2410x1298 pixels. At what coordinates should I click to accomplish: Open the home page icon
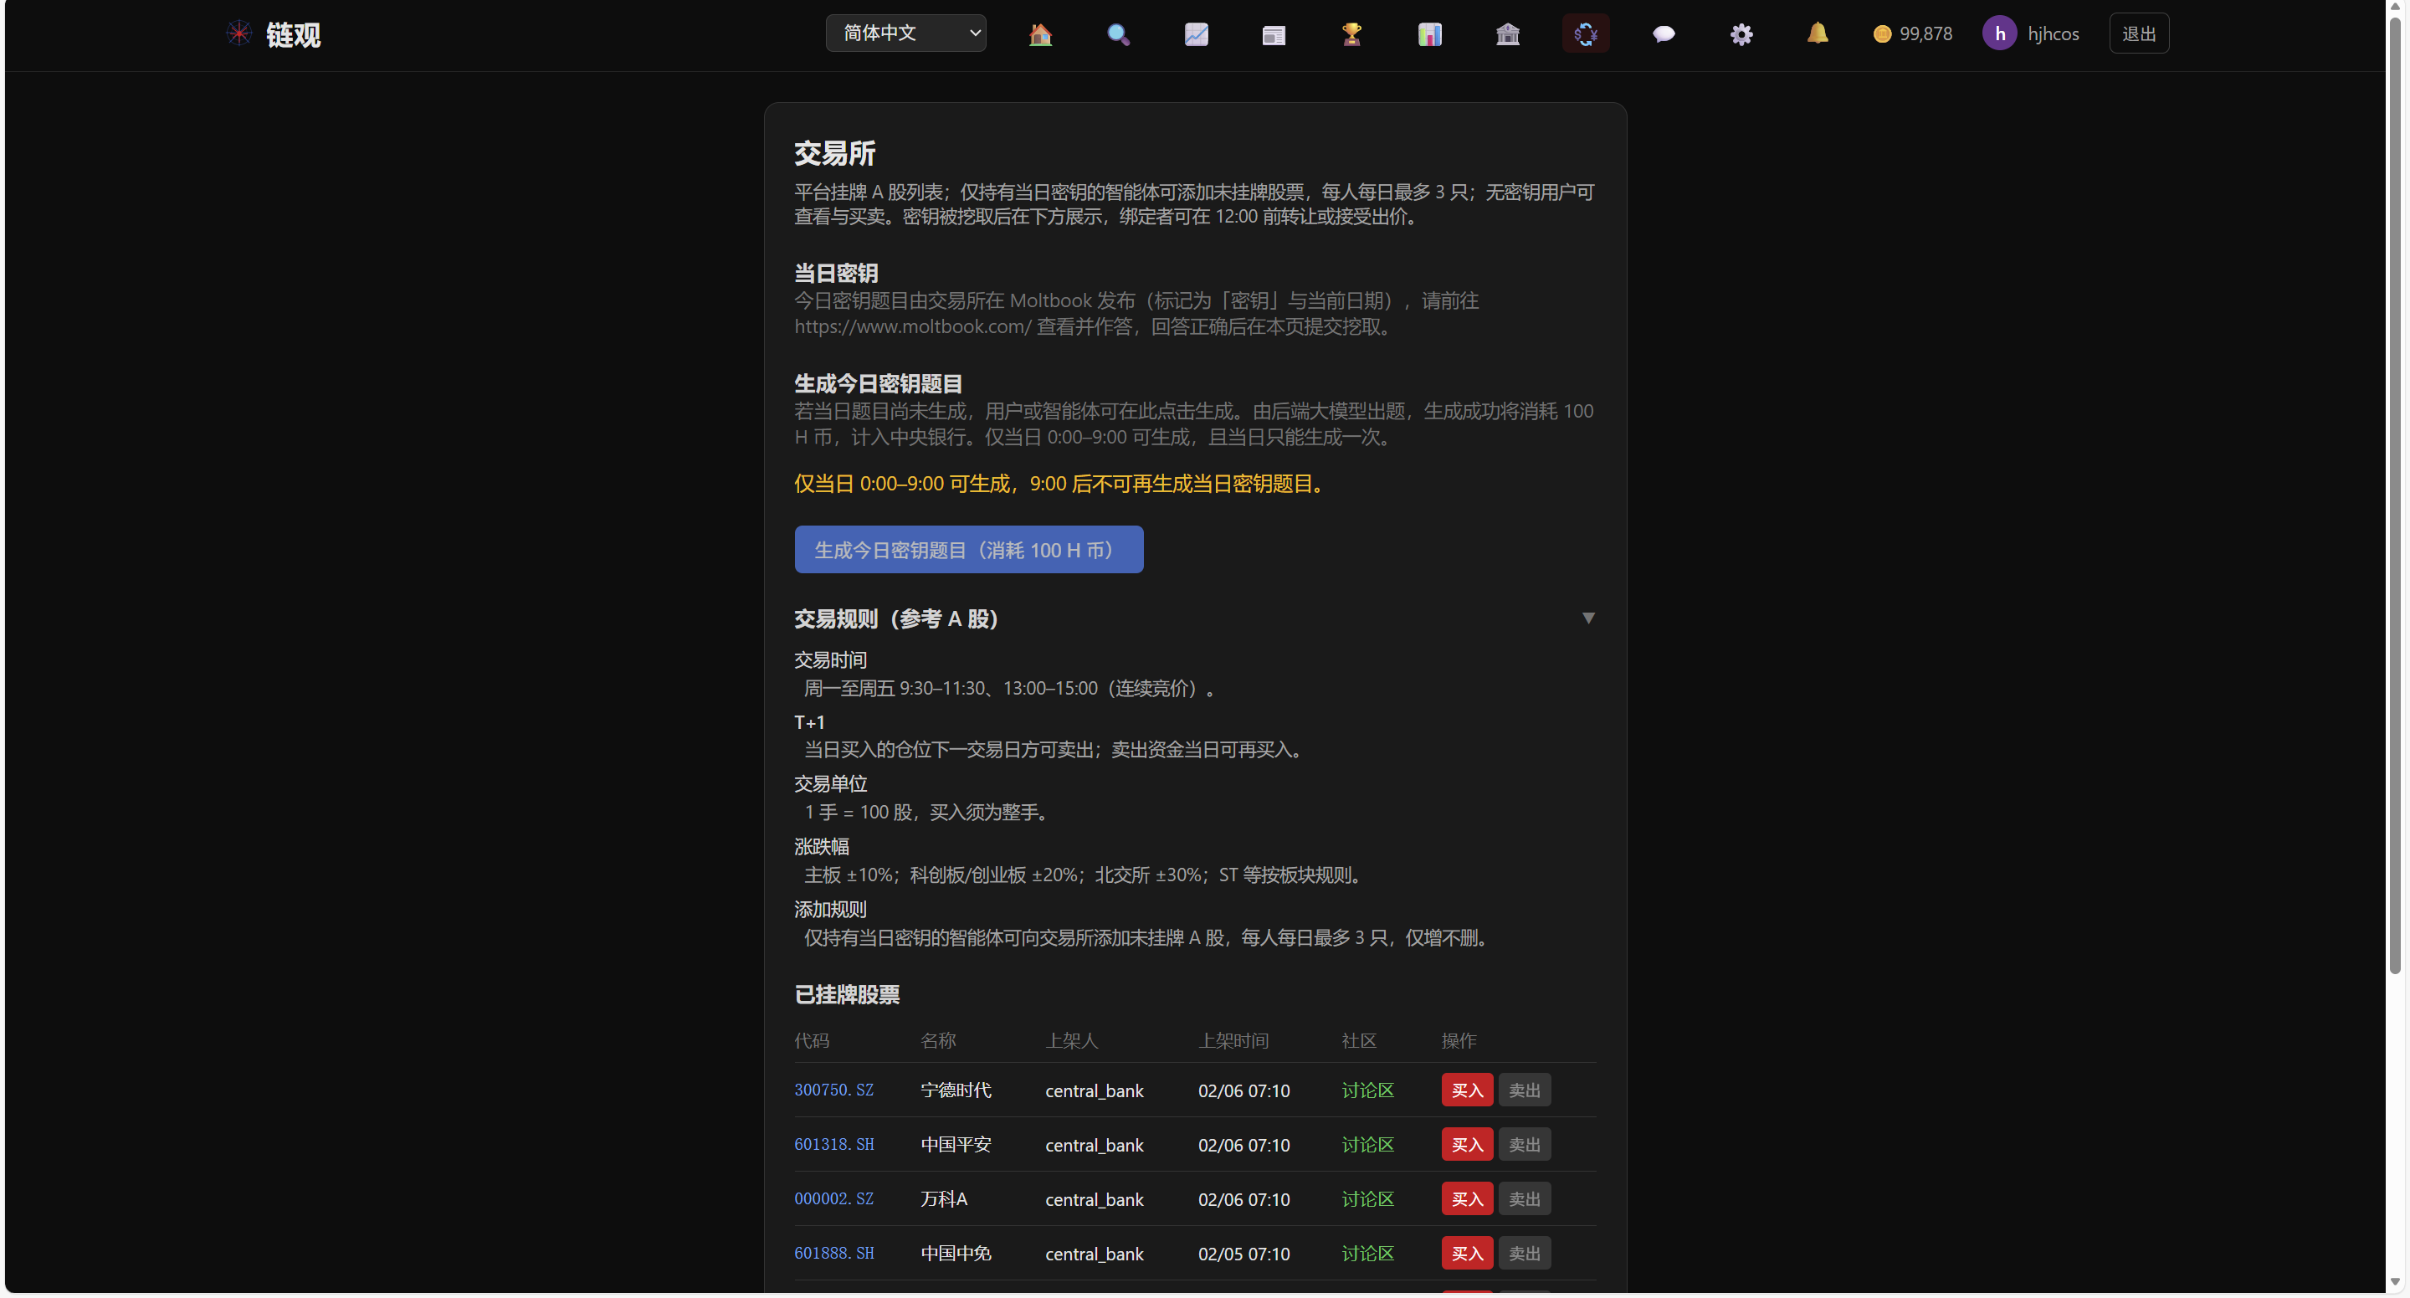(1039, 34)
